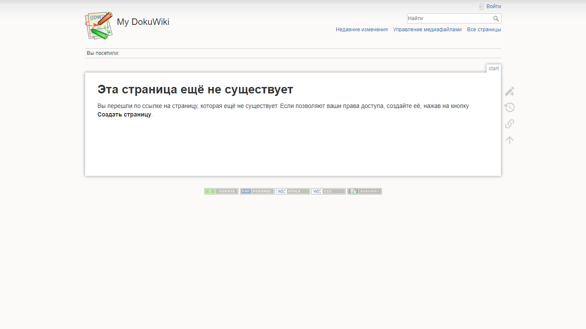
Task: Click the Войти login link
Action: click(494, 6)
